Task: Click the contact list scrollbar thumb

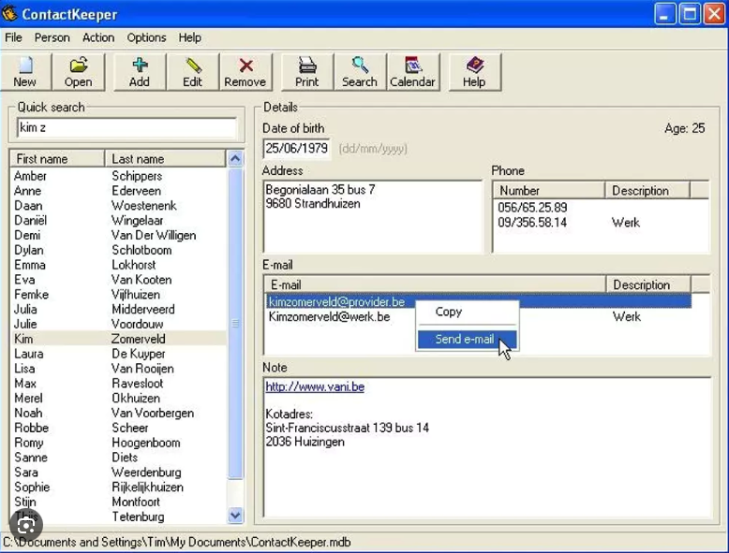Action: [x=235, y=324]
